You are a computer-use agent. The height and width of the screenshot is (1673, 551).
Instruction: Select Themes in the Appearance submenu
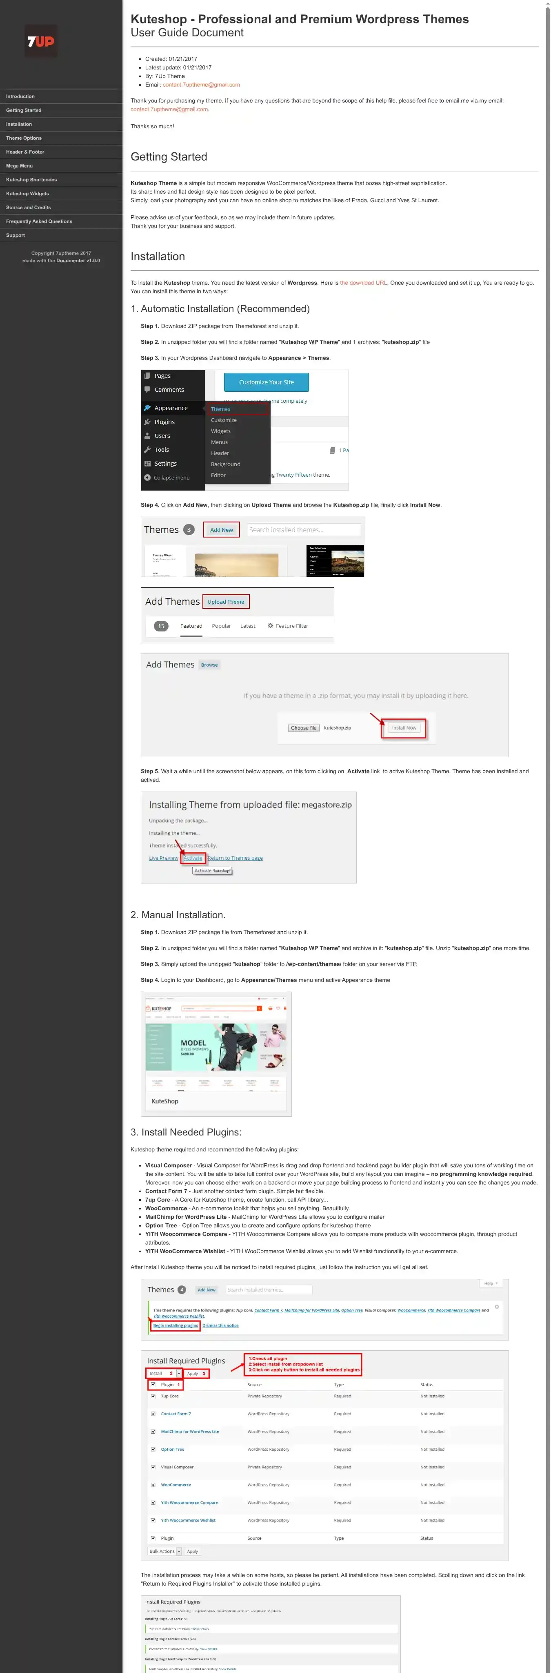click(238, 409)
